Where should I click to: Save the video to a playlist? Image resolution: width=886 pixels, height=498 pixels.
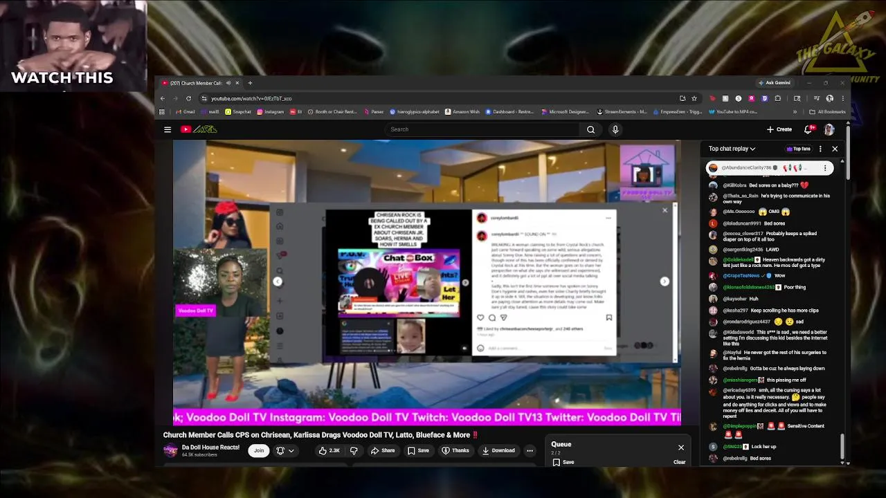pyautogui.click(x=418, y=451)
